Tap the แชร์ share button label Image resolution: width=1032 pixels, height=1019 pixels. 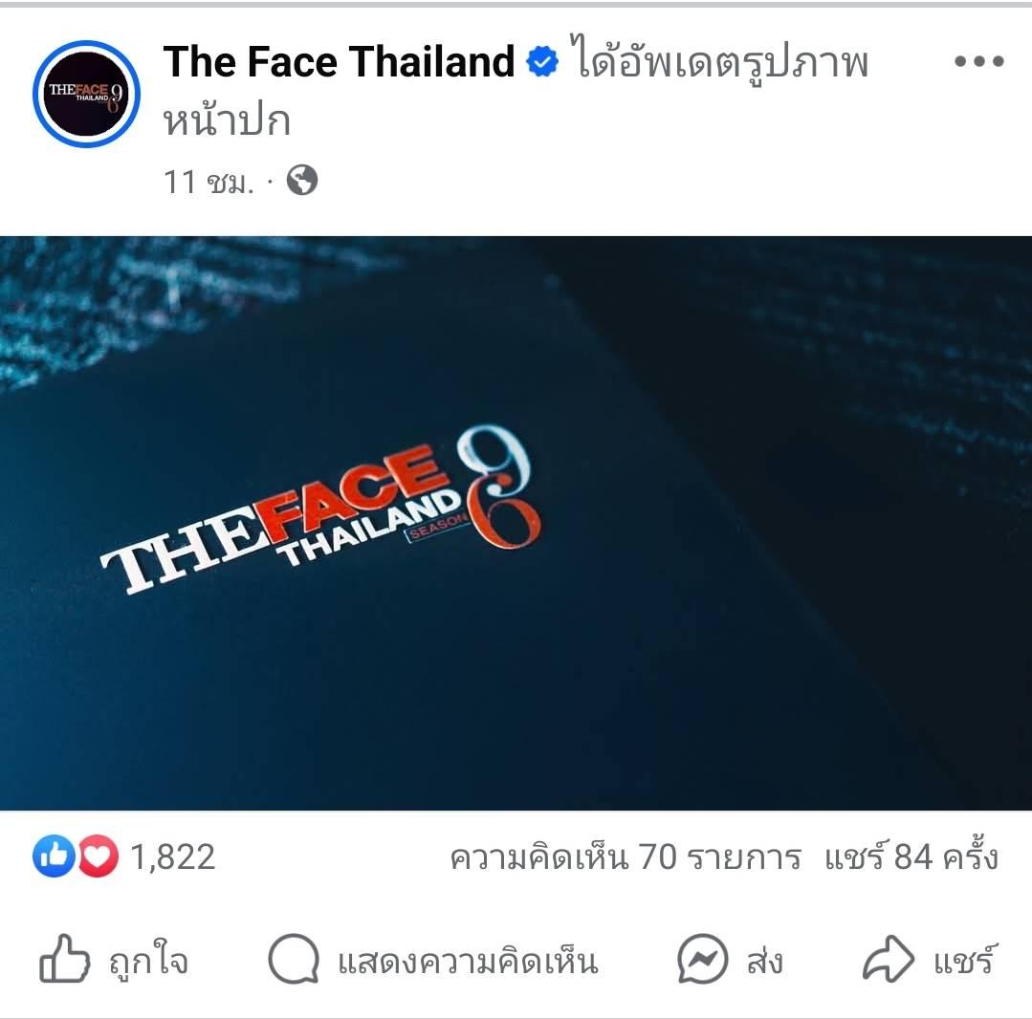tap(965, 959)
